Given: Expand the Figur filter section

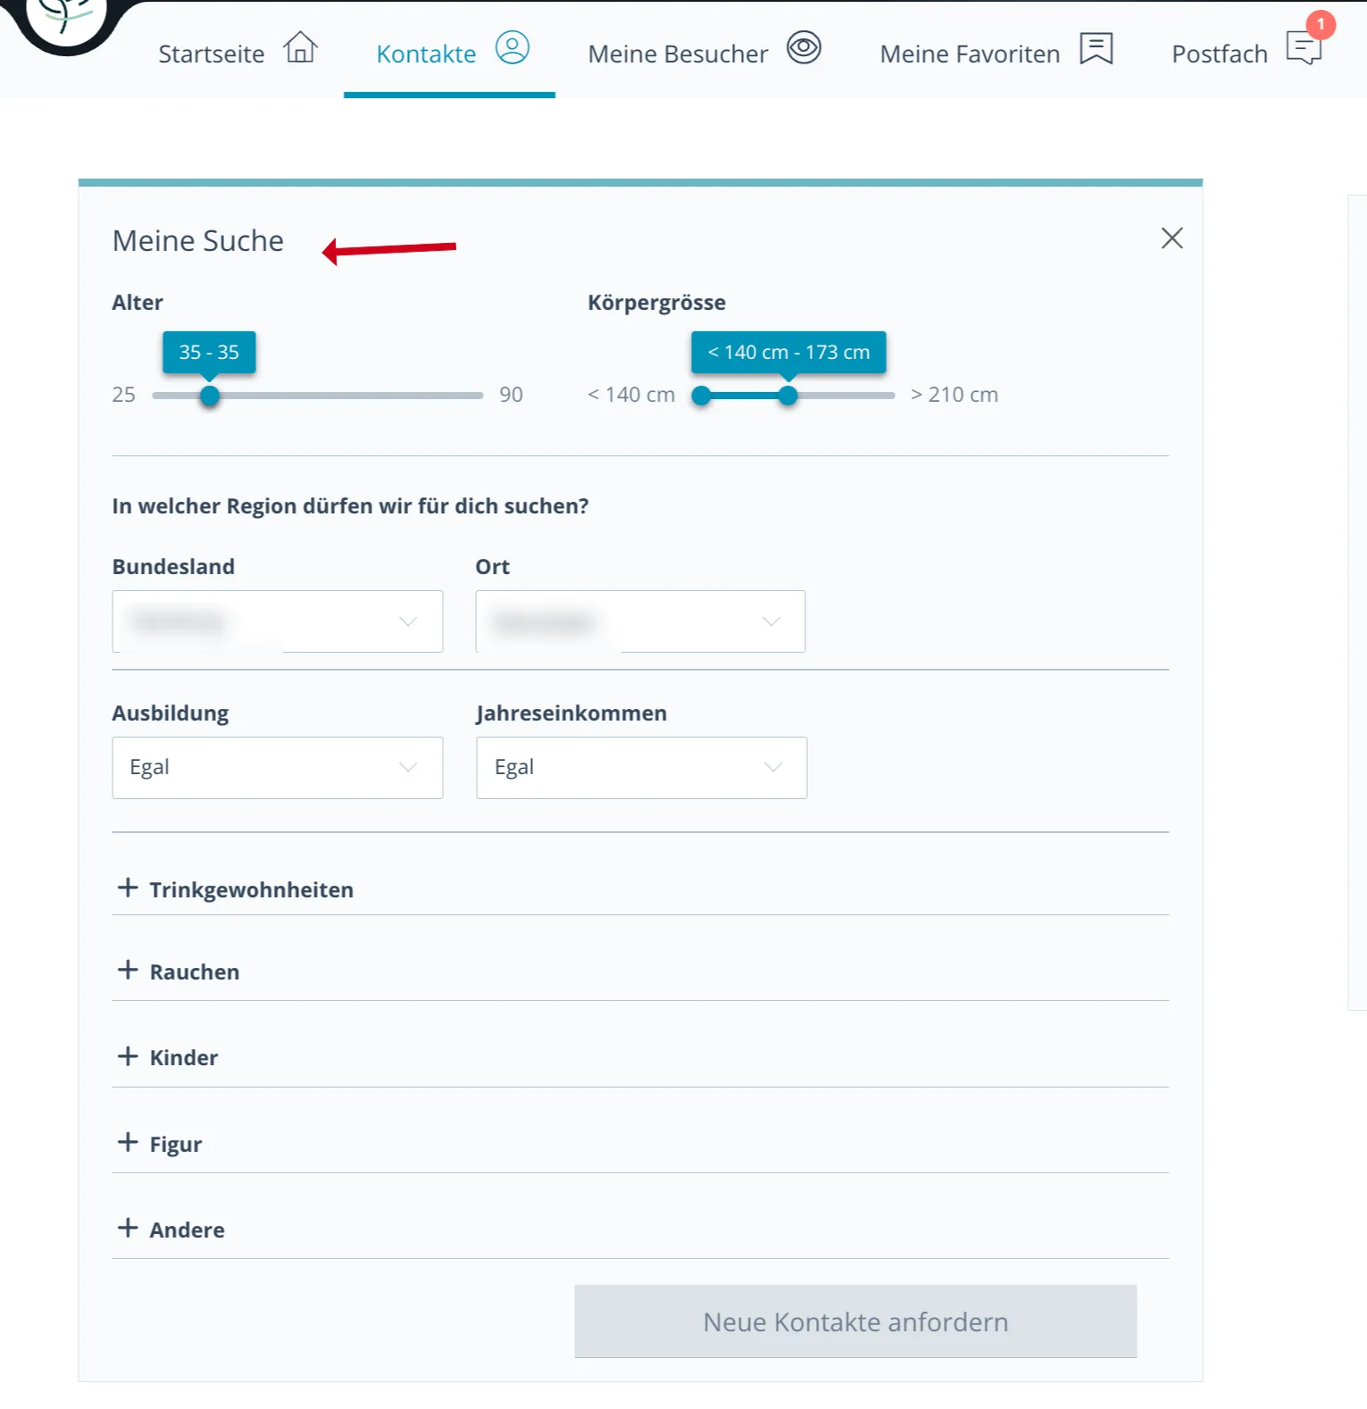Looking at the screenshot, I should click(640, 1143).
